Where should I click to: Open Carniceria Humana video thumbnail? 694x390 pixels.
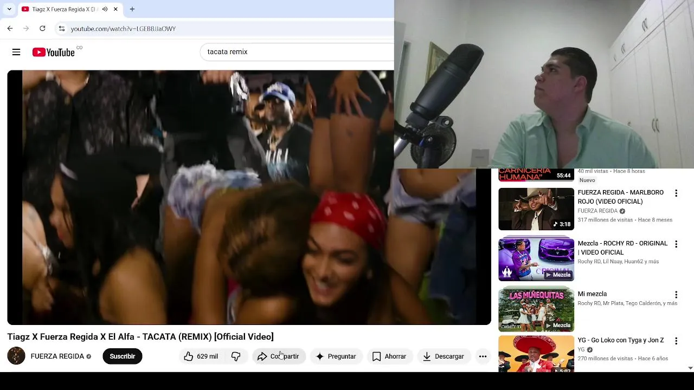coord(536,174)
